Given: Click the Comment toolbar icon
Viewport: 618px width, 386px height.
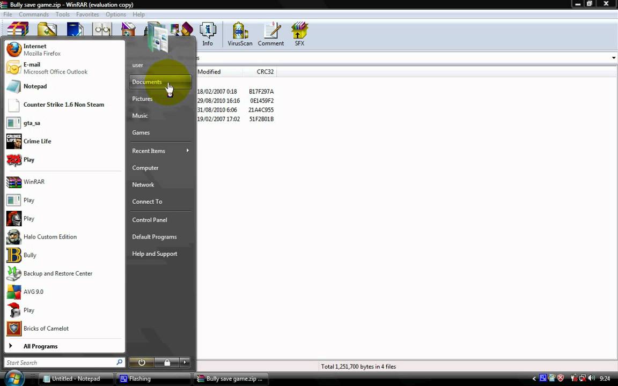Looking at the screenshot, I should click(x=271, y=34).
